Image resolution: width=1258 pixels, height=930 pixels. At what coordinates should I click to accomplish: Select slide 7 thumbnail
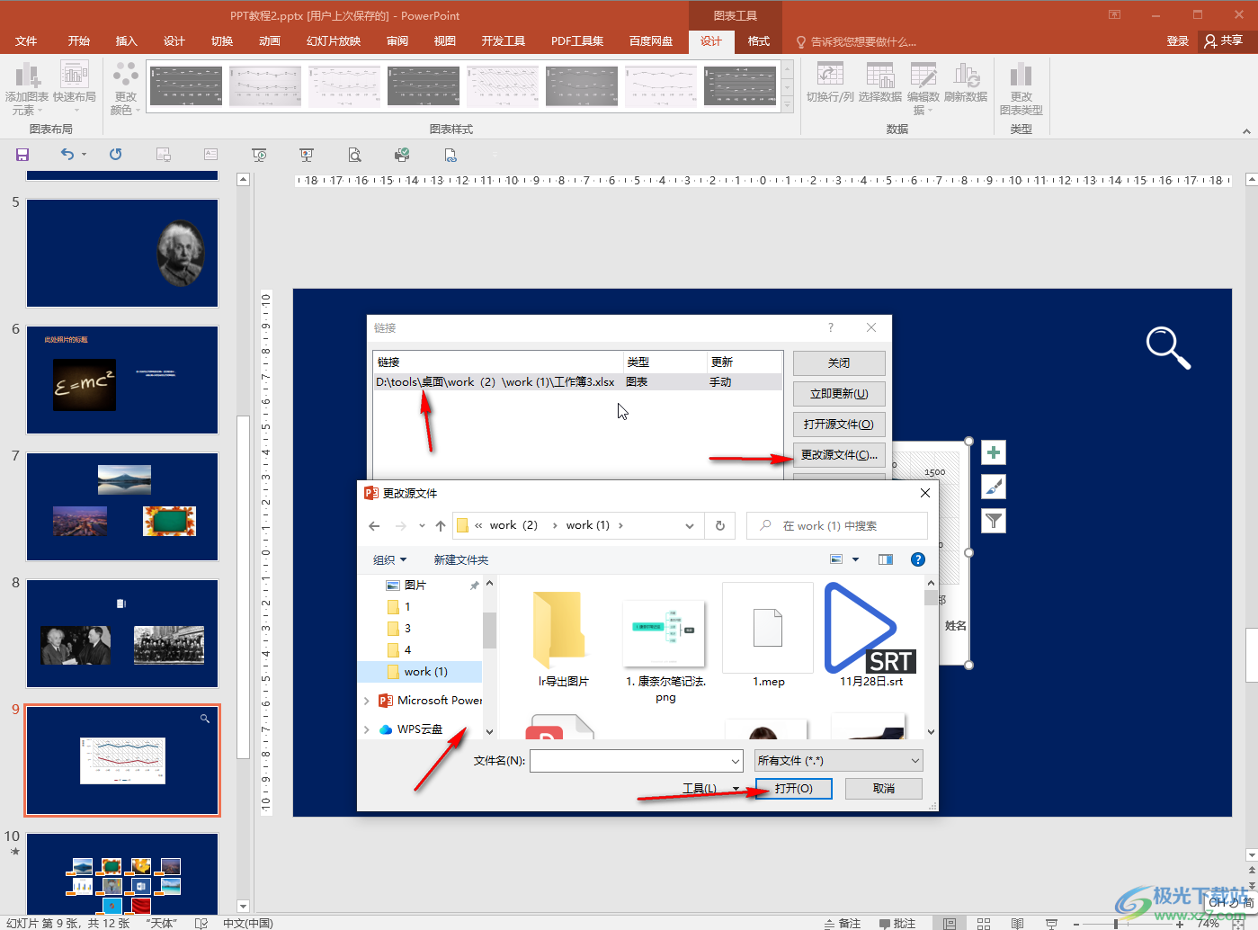(122, 506)
